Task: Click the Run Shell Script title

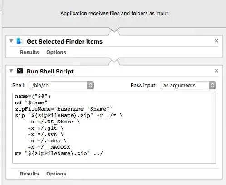Action: (50, 71)
